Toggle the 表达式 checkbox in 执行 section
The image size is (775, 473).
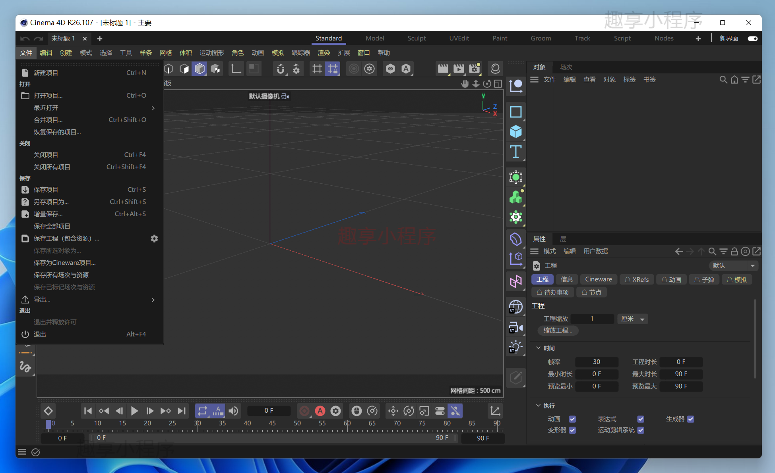pos(640,419)
